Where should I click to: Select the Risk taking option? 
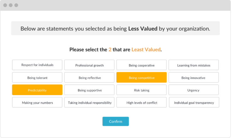141,90
